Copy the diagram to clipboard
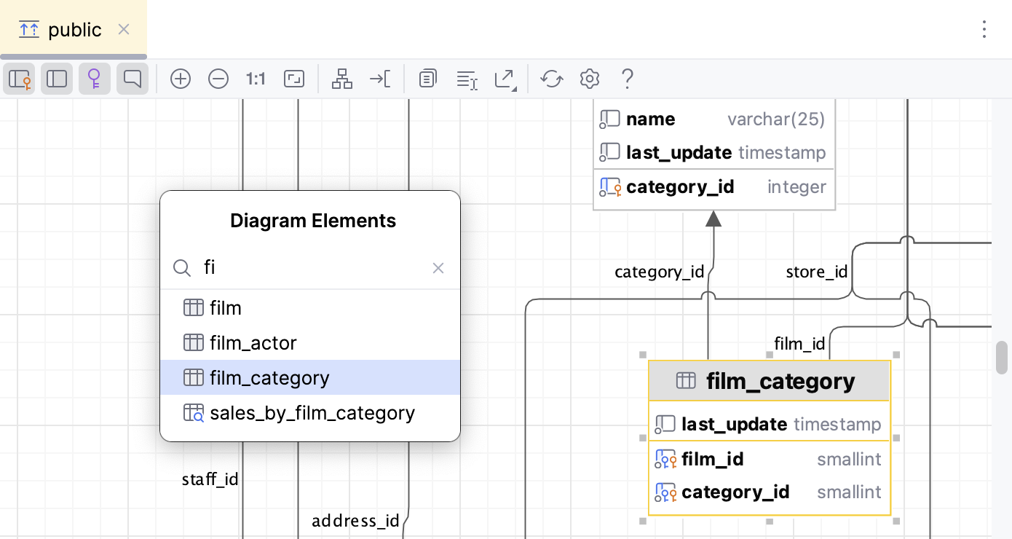Image resolution: width=1012 pixels, height=539 pixels. [x=427, y=79]
